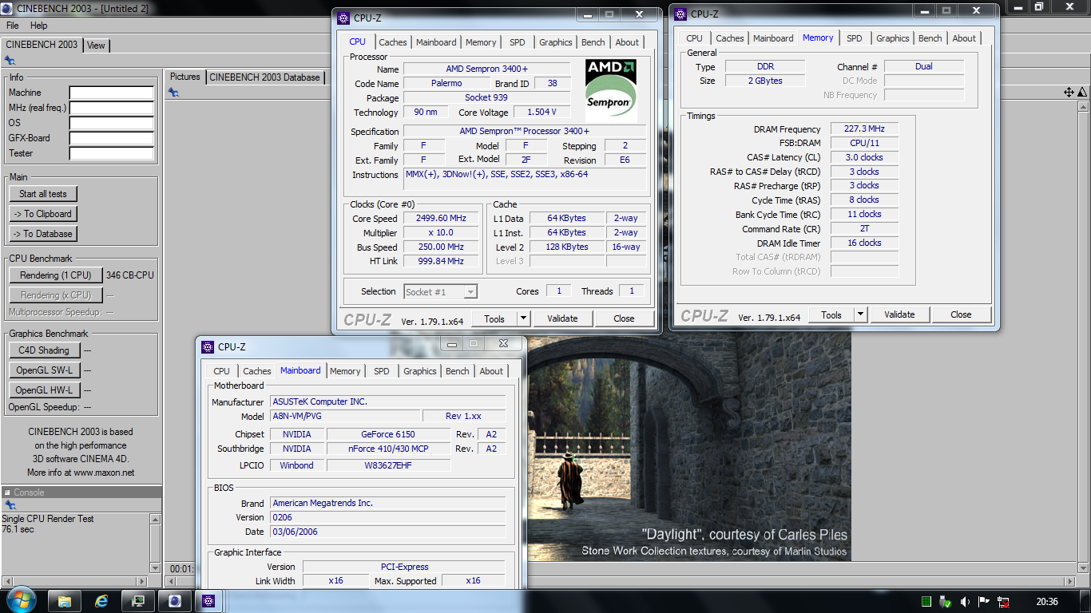Screen dimensions: 1091x613
Task: Open the Graphics tab in the CPU-Z Mainboard window
Action: tap(420, 371)
